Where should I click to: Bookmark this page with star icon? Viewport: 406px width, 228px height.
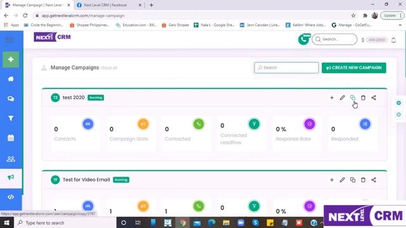point(353,15)
